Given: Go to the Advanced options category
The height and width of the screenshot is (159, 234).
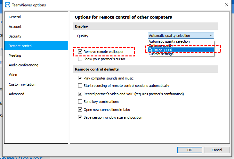Looking at the screenshot, I should pyautogui.click(x=16, y=94).
